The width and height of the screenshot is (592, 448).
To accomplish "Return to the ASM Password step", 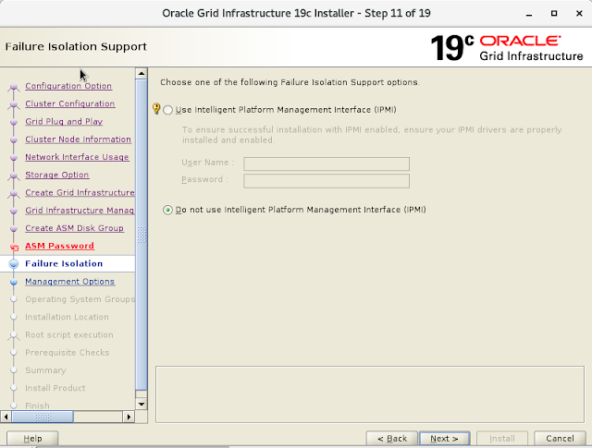I will click(x=59, y=246).
